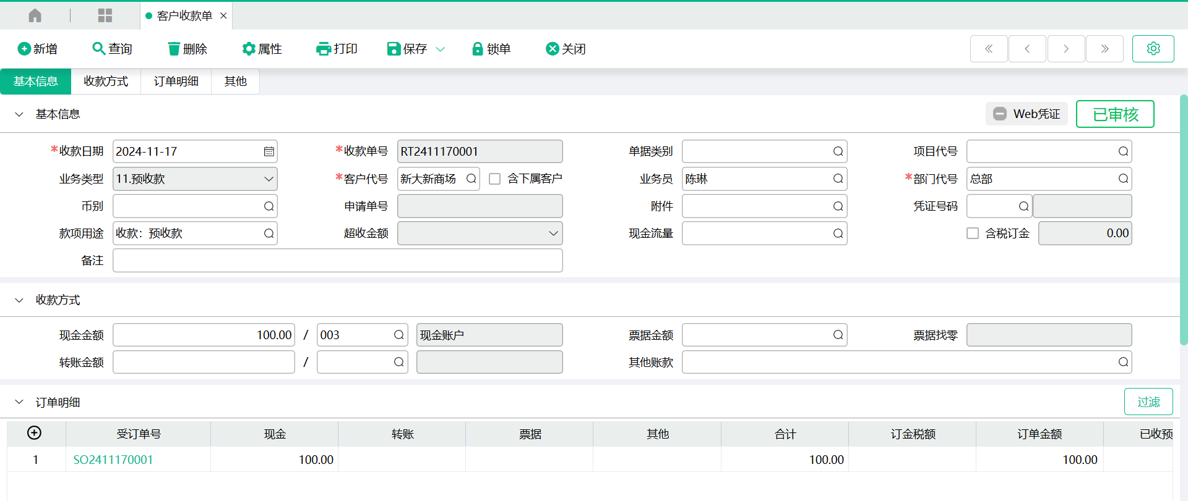This screenshot has height=501, width=1188.
Task: Open the grid apps menu icon
Action: click(105, 15)
